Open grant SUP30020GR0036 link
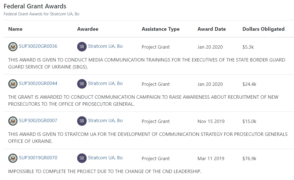Image resolution: width=294 pixels, height=180 pixels. 38,46
